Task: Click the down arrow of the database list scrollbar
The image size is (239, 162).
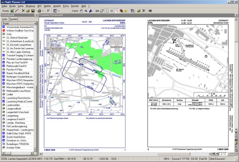Action: (35, 150)
